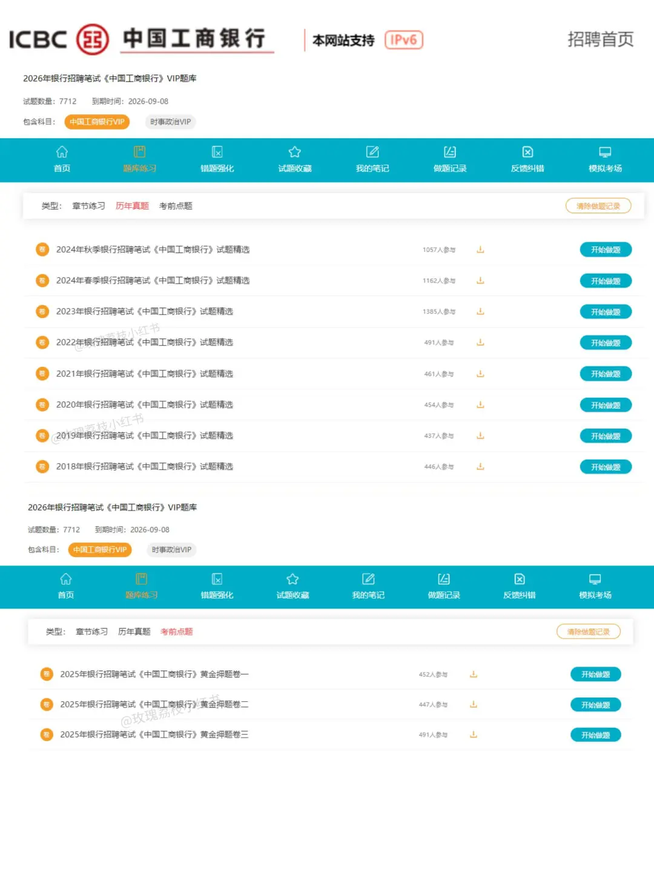
Task: Start 2023年 试题精选 with 开始做题
Action: [x=606, y=312]
